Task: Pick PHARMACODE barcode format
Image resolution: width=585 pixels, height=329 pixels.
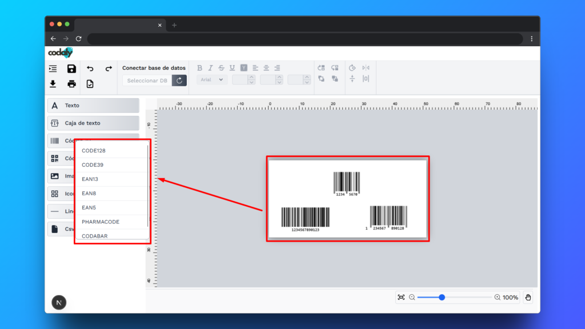Action: 111,222
